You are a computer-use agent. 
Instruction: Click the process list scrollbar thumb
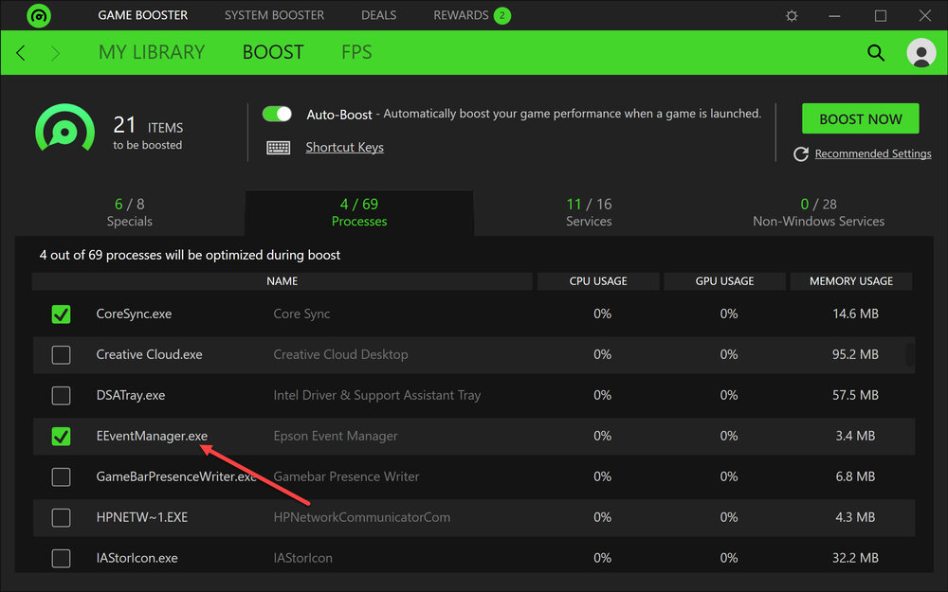909,354
